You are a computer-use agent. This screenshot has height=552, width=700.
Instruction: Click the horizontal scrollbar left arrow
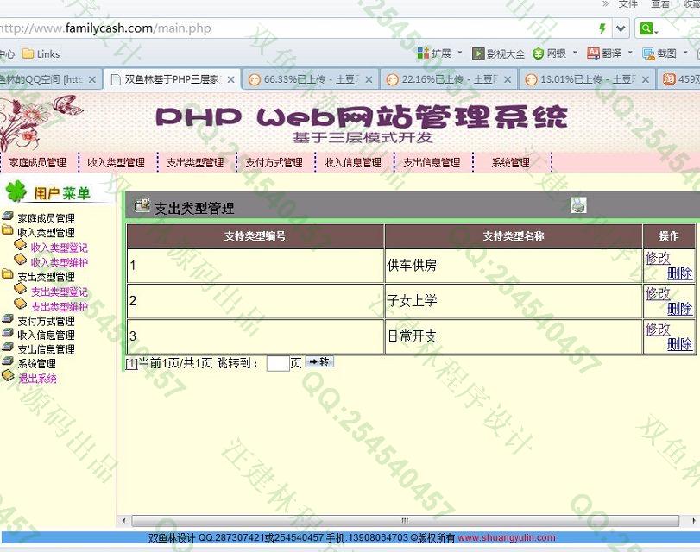[x=123, y=521]
